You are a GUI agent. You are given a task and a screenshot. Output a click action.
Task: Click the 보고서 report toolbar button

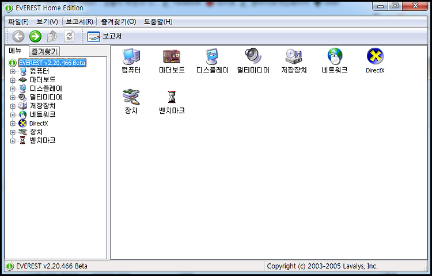click(105, 36)
